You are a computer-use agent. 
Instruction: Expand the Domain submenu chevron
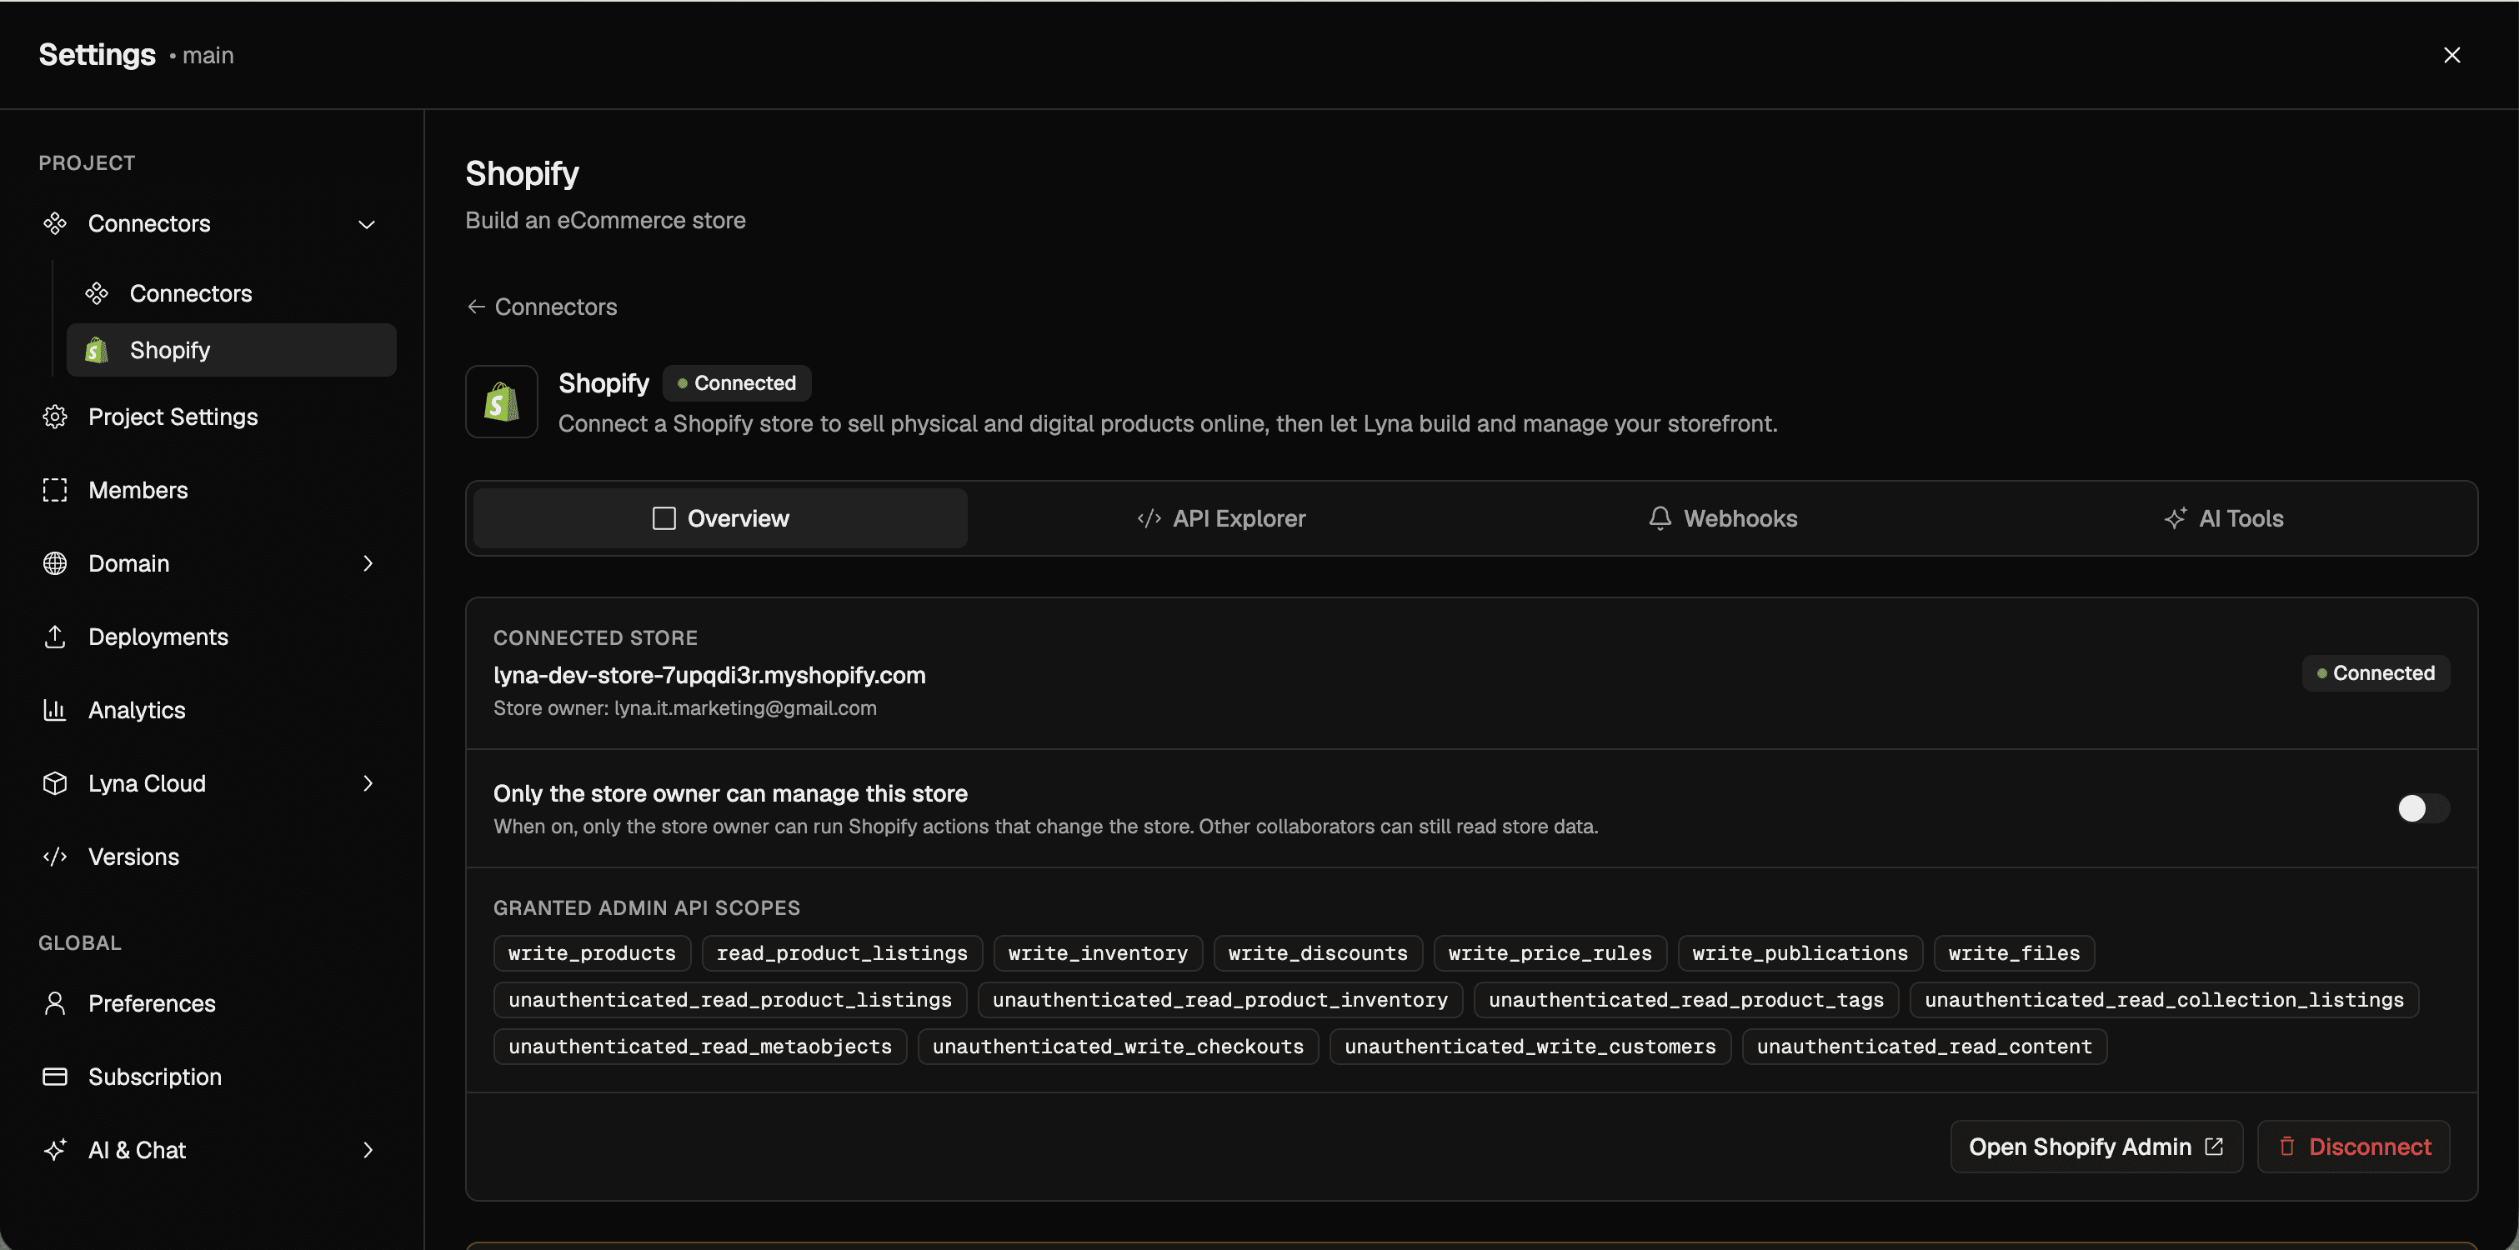tap(368, 564)
